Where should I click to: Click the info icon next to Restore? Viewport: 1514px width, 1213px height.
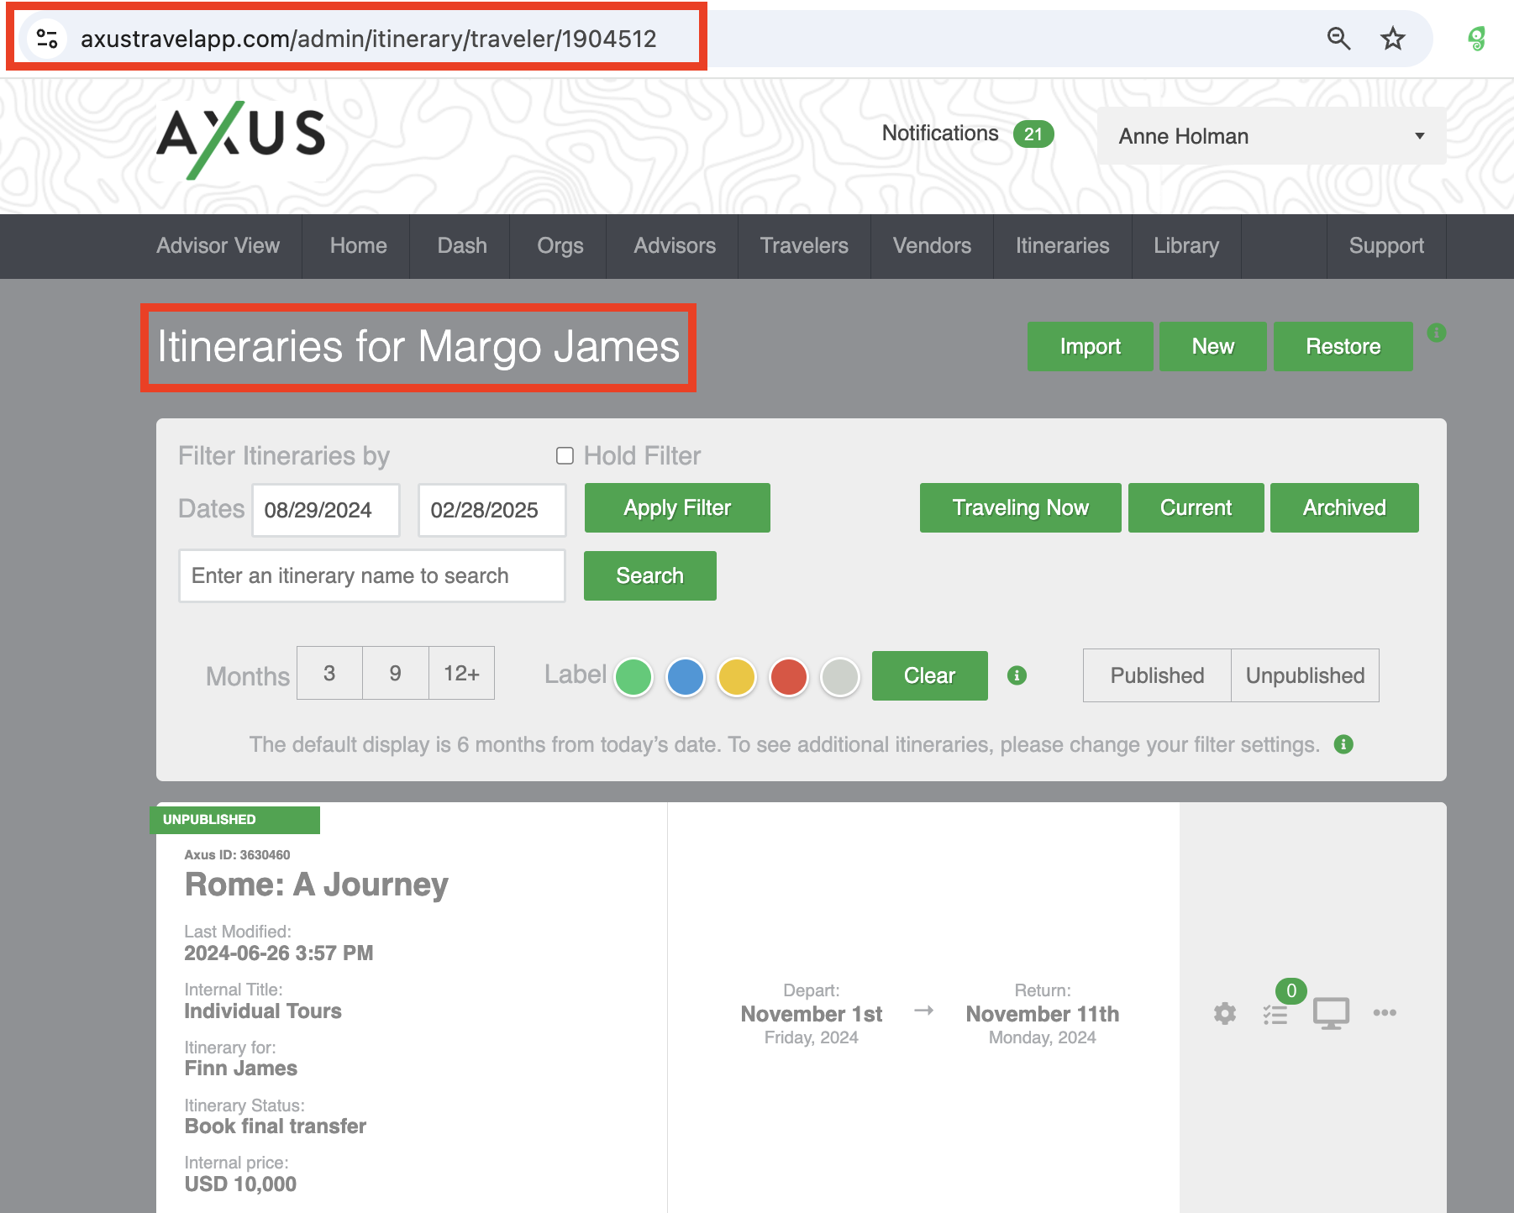pos(1437,333)
